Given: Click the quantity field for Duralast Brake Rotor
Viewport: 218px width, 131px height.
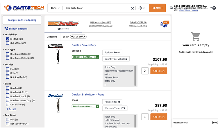Looking at the screenshot, I should pos(145,117).
